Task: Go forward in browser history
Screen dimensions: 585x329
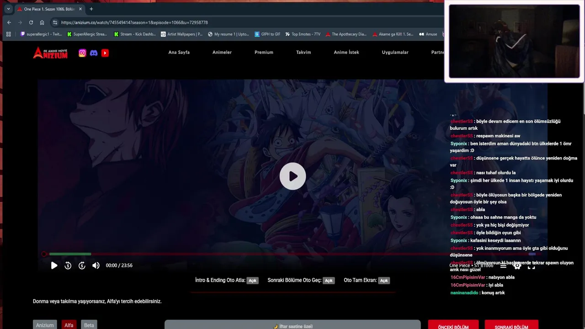Action: [x=20, y=22]
